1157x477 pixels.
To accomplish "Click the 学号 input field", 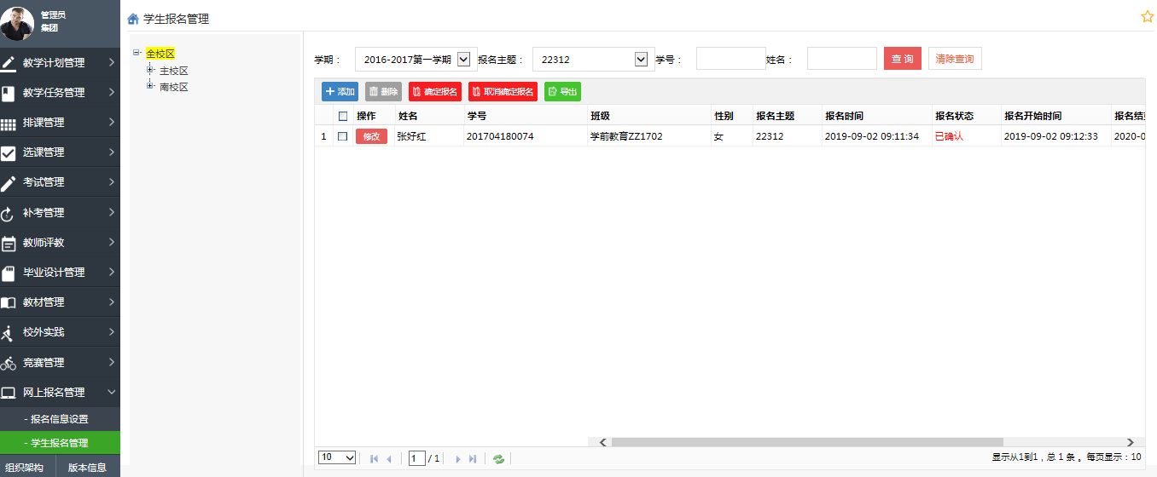I will click(x=730, y=58).
